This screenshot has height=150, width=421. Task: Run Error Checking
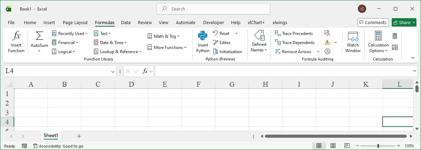coord(327,43)
